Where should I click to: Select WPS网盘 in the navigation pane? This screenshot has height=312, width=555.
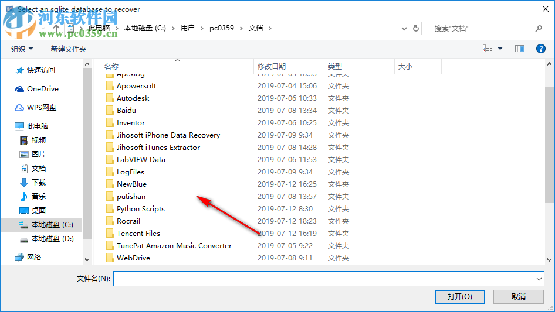pos(42,108)
